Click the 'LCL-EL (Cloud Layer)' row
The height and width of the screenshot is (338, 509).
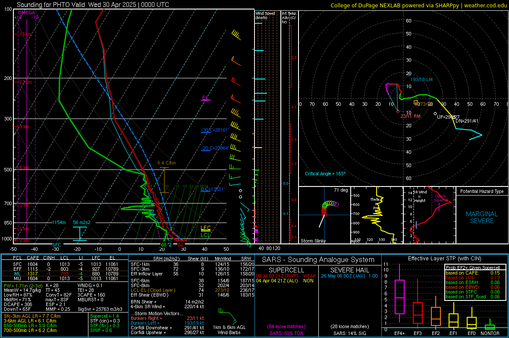pos(192,290)
